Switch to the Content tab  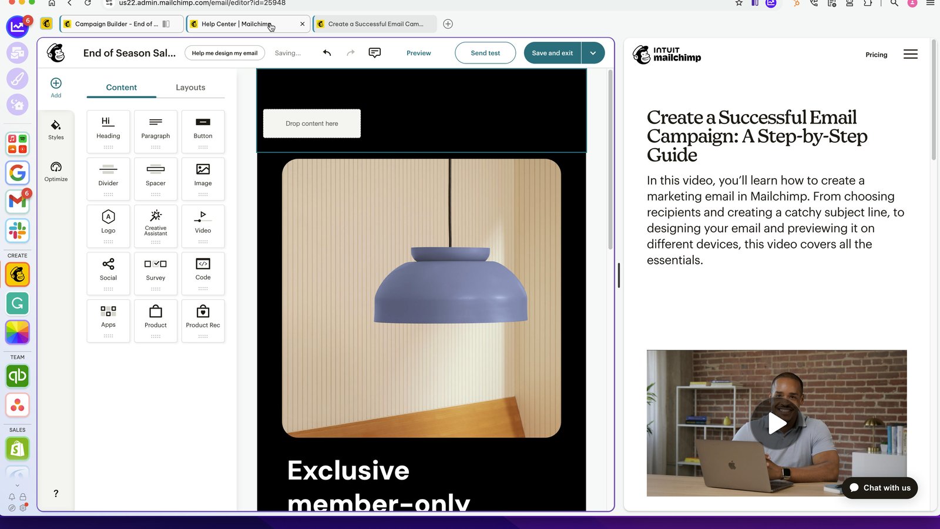click(x=121, y=88)
